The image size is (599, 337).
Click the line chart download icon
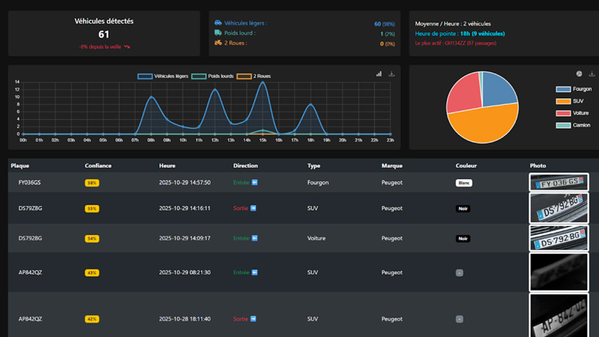click(392, 74)
